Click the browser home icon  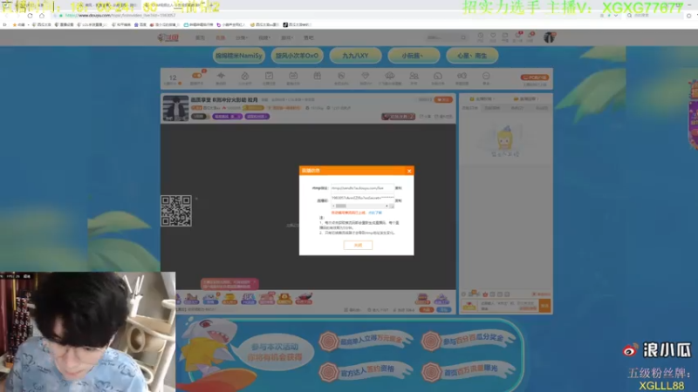(42, 16)
